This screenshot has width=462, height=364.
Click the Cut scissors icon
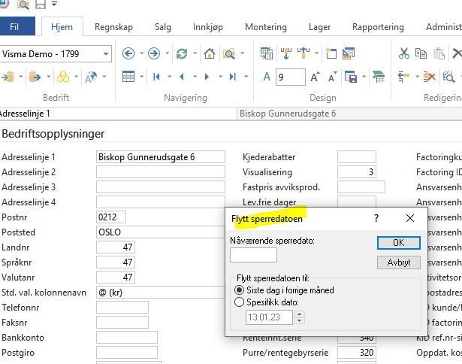(x=403, y=53)
